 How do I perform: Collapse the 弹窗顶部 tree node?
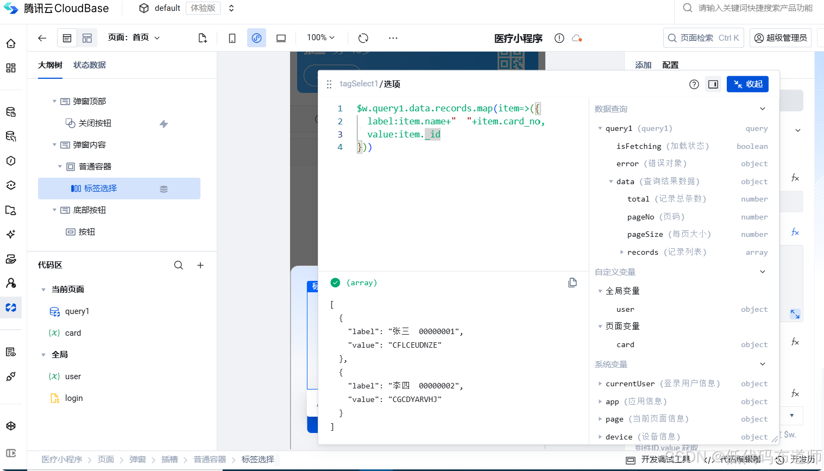coord(54,101)
